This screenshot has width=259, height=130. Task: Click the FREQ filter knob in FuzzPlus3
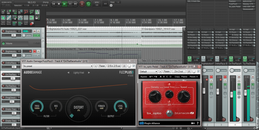point(37,107)
